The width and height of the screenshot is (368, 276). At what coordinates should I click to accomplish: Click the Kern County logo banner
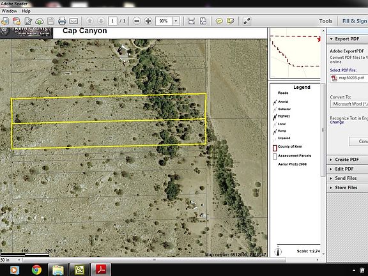tap(26, 33)
